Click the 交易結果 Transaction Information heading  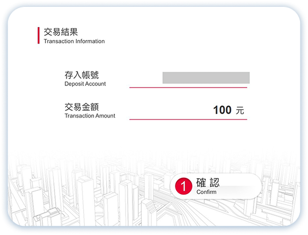point(74,36)
